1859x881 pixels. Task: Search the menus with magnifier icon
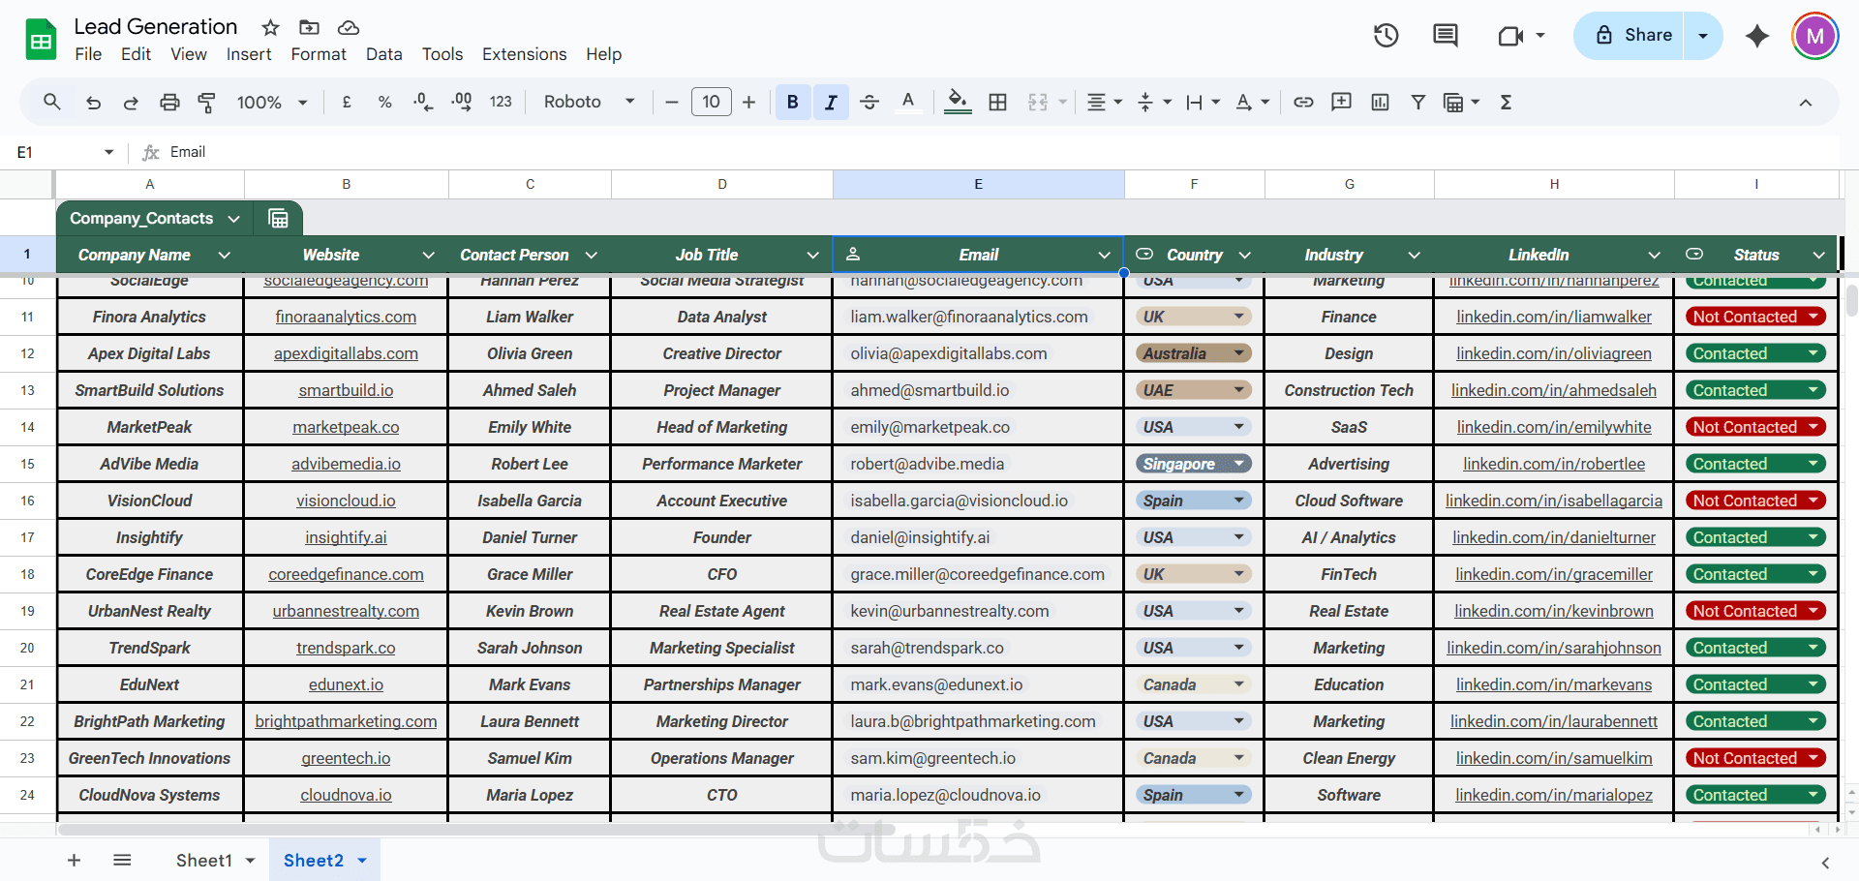(x=52, y=102)
